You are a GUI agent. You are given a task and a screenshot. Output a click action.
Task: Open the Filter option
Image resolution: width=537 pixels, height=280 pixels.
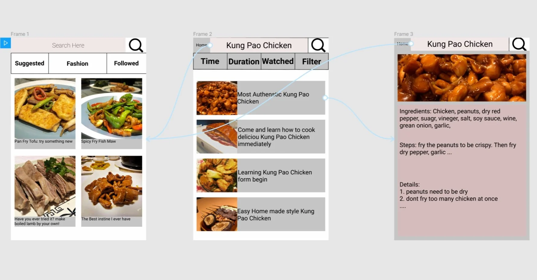tap(311, 61)
